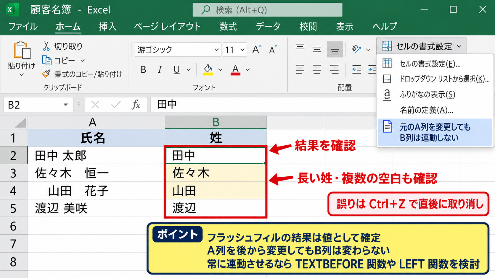Select all cells via corner triangle
This screenshot has height=278, width=495.
click(x=20, y=122)
